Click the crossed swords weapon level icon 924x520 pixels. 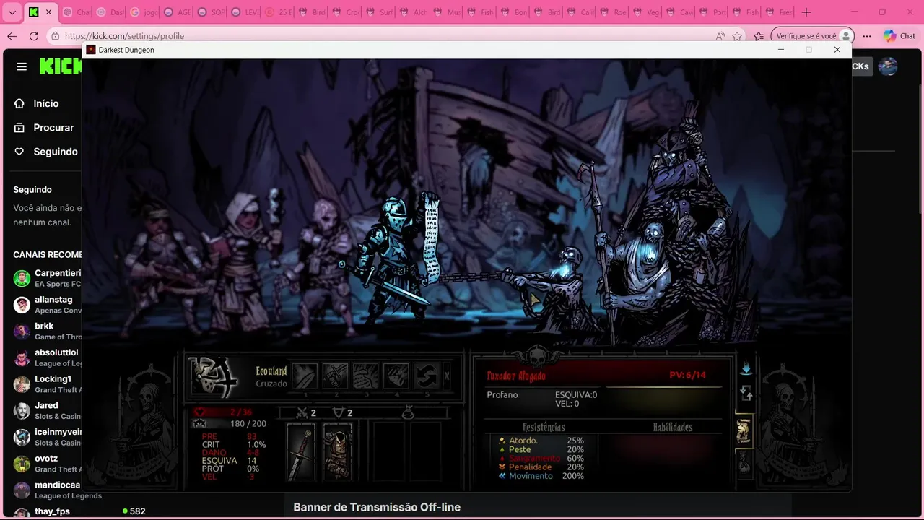point(302,412)
